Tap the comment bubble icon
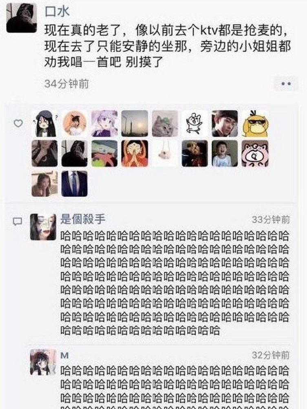The image size is (307, 409). 18,222
